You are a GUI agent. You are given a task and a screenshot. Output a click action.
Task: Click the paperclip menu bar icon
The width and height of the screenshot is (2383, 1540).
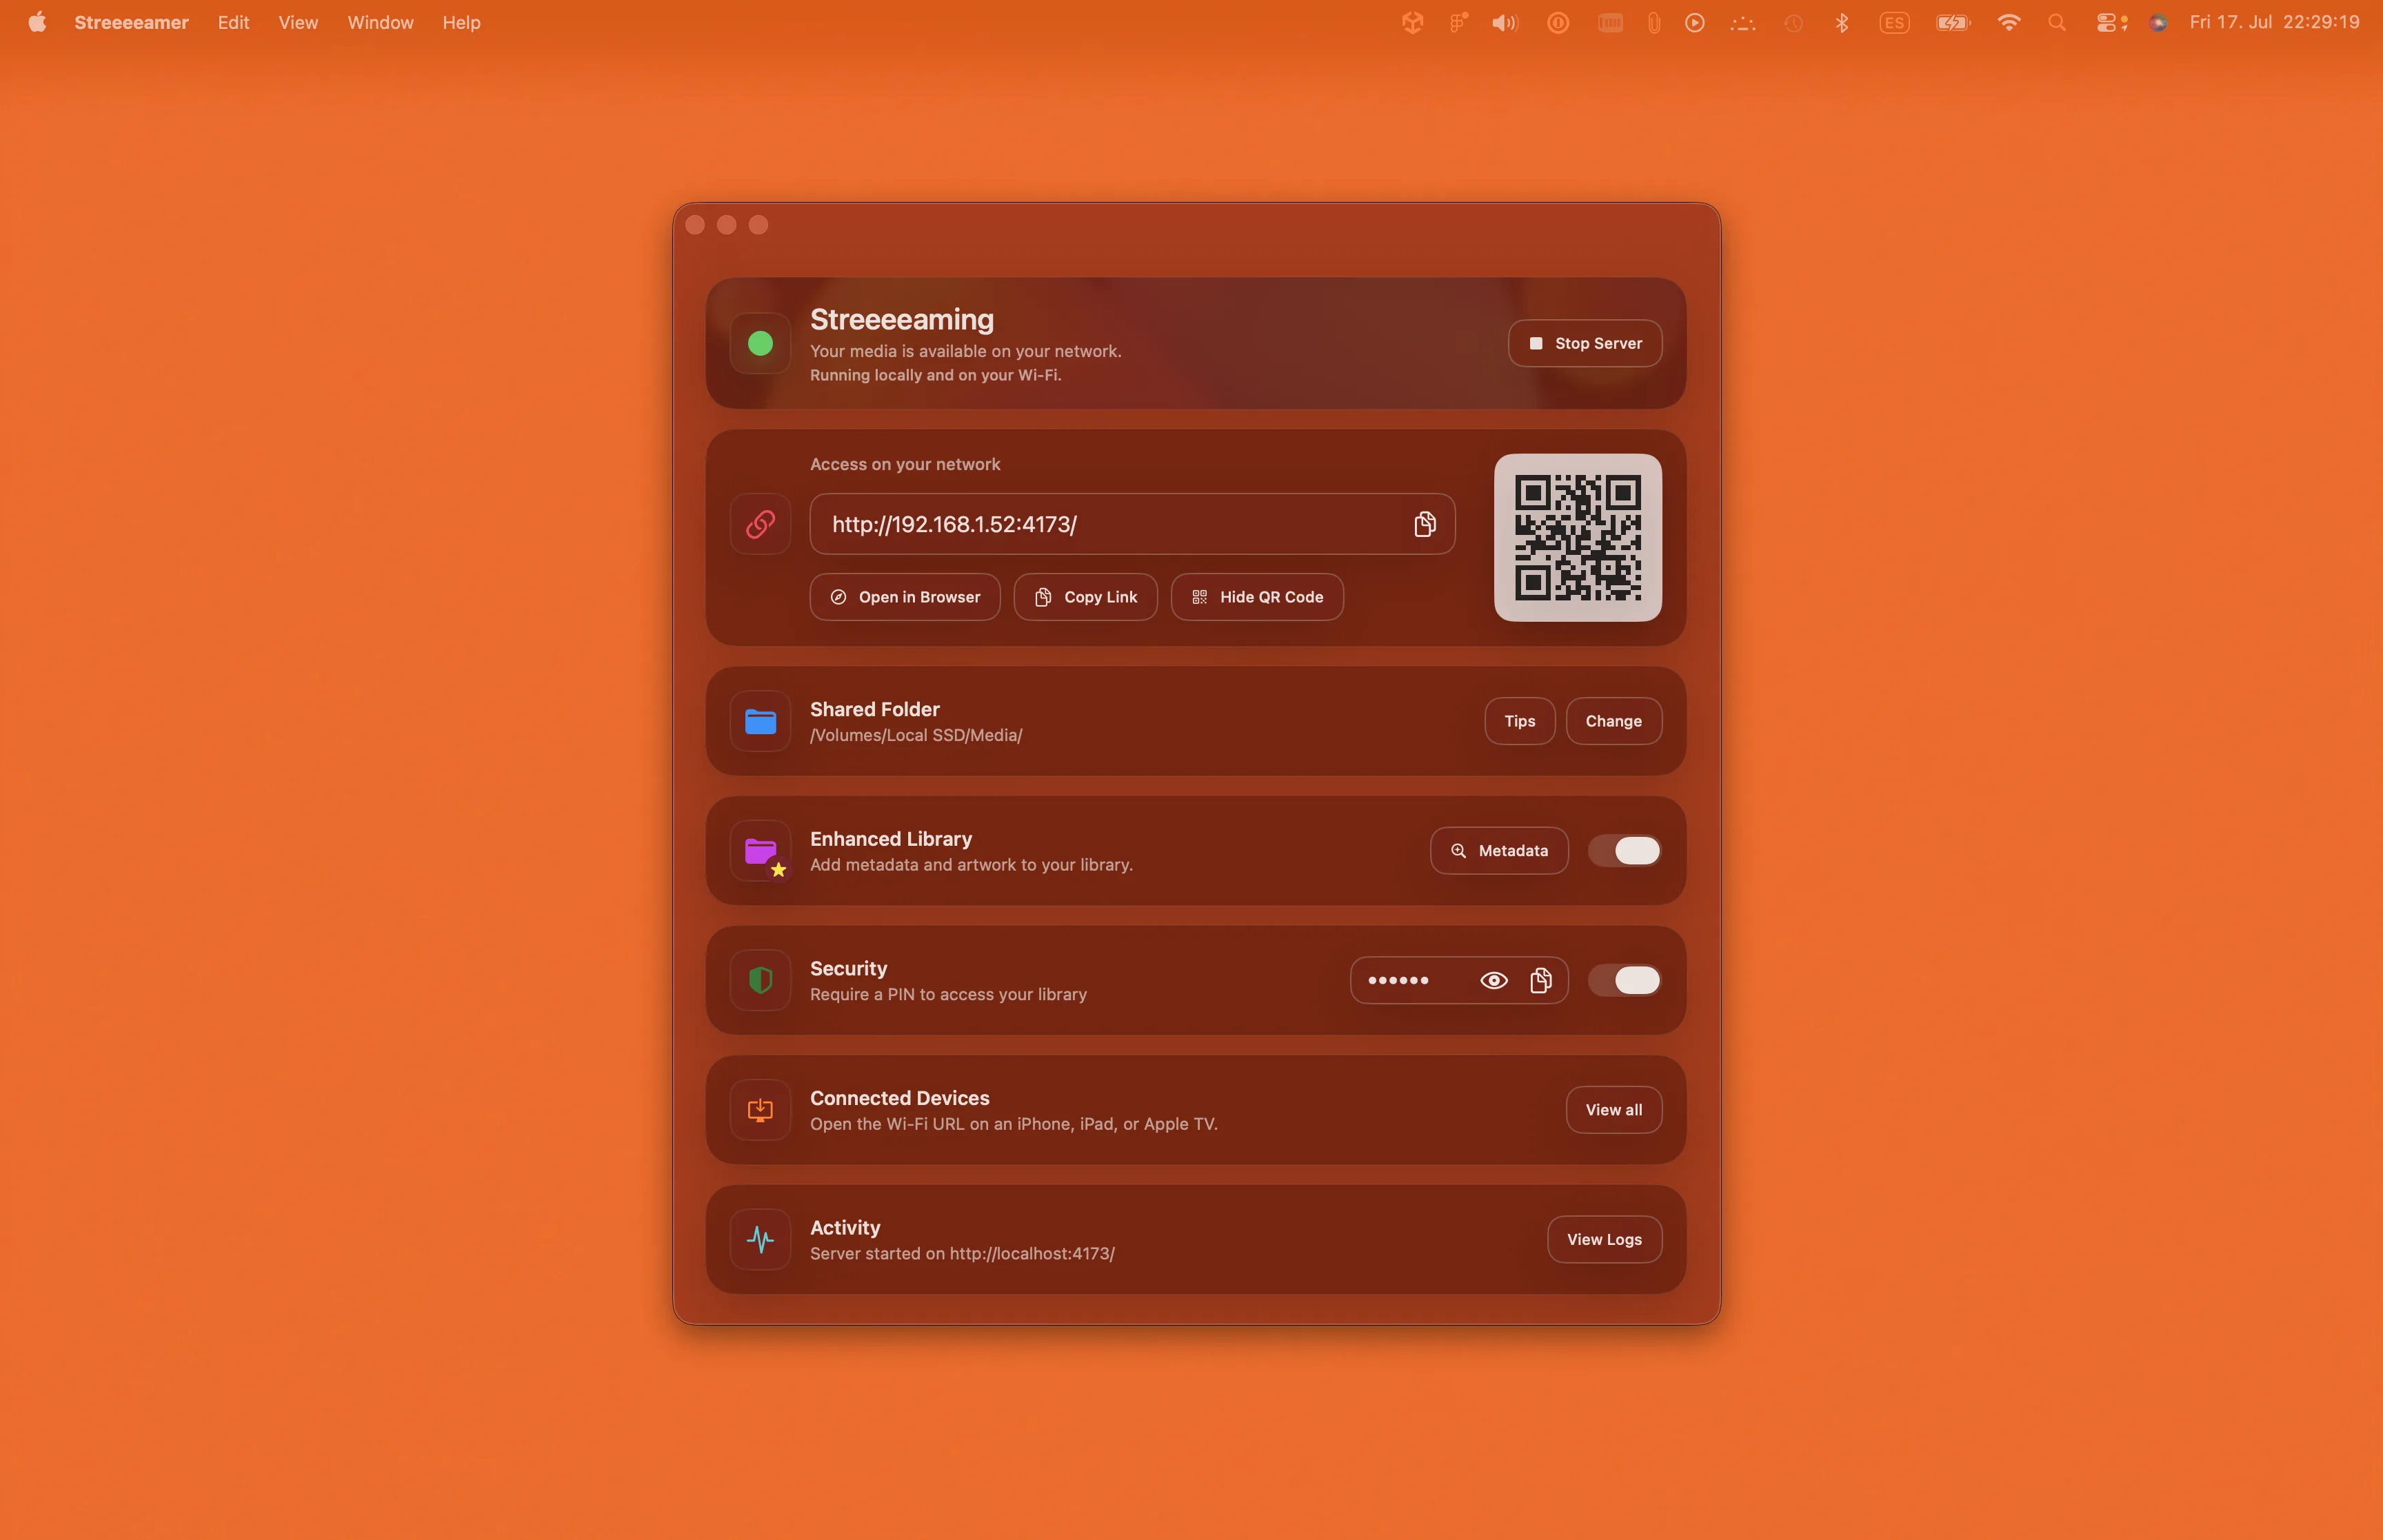[x=1654, y=22]
